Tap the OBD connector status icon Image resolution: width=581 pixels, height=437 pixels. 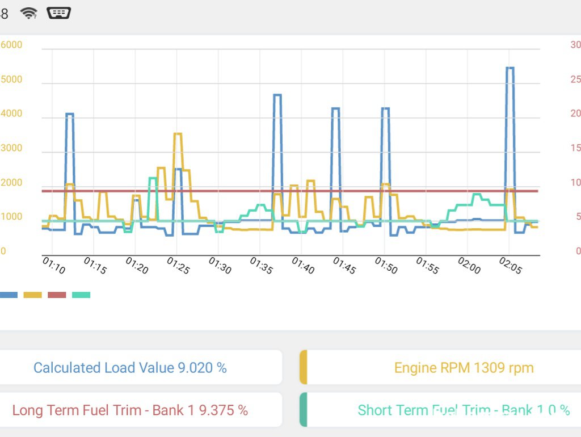pos(58,13)
